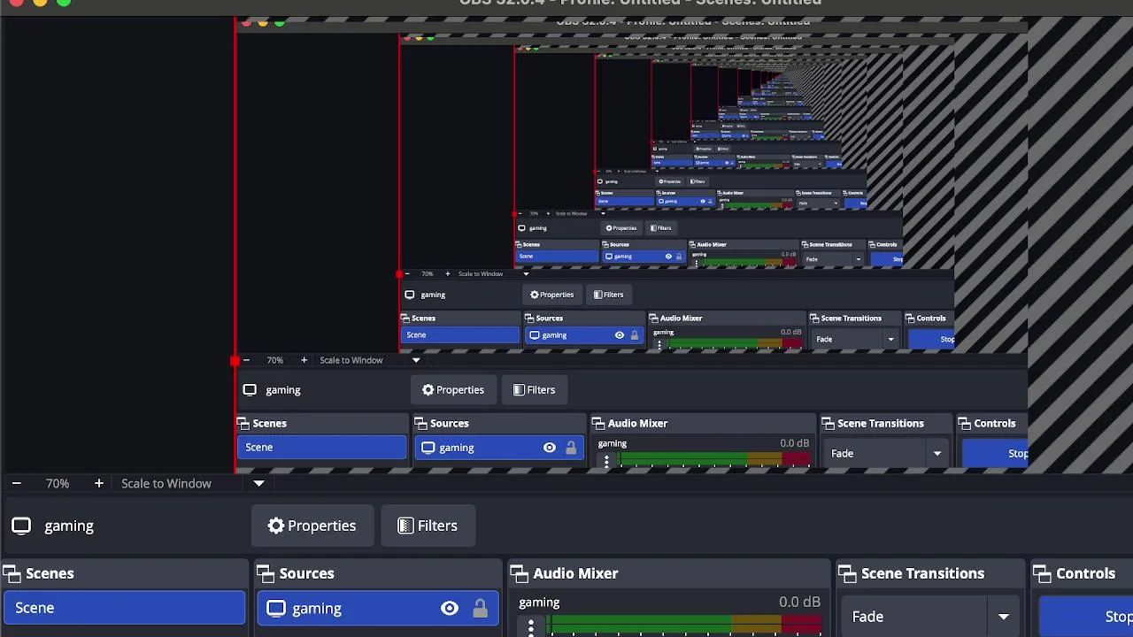1133x637 pixels.
Task: Open Properties from the main source toolbar
Action: coord(312,526)
